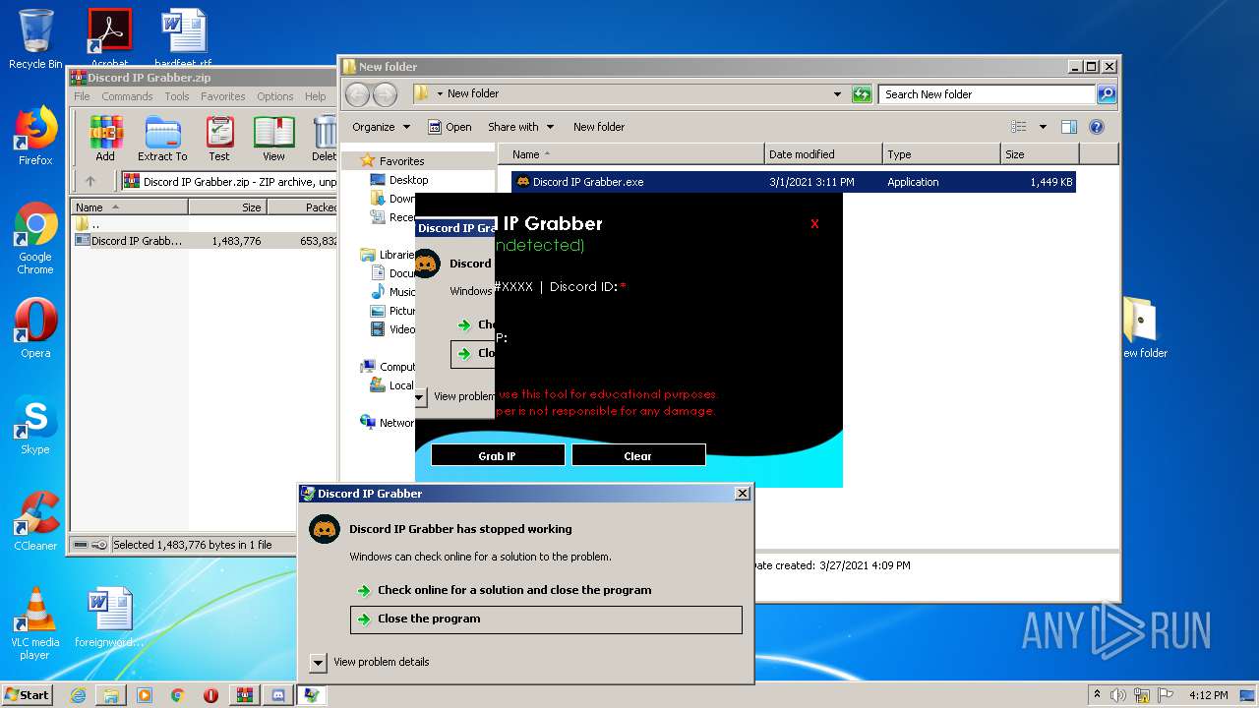
Task: Click WinRAR up-one-level arrow icon
Action: (x=90, y=181)
